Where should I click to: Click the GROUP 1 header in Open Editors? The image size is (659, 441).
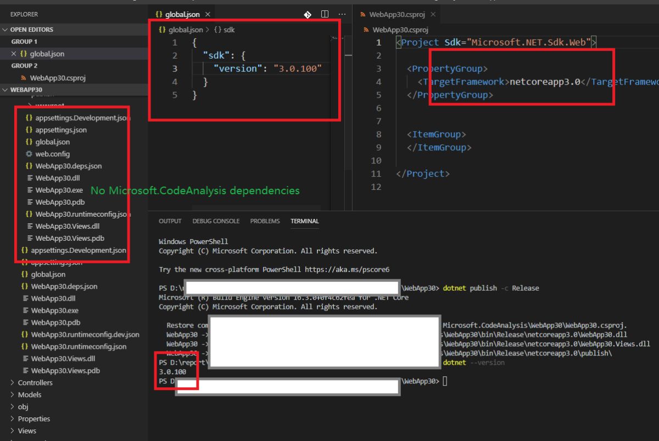coord(24,42)
